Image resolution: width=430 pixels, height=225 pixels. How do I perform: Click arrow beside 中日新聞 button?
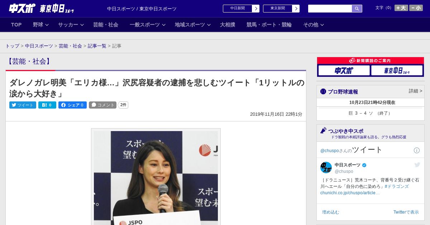(x=256, y=9)
